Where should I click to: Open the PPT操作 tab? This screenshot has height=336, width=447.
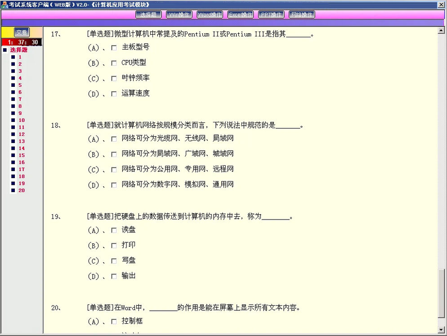tap(271, 14)
